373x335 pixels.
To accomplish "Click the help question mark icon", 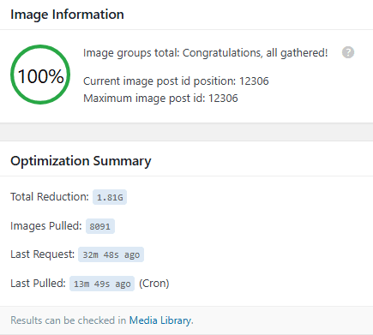I will pos(348,52).
